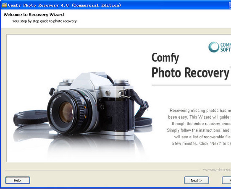The height and width of the screenshot is (189, 231).
Task: Click the camera's front lens glass
Action: pyautogui.click(x=66, y=112)
